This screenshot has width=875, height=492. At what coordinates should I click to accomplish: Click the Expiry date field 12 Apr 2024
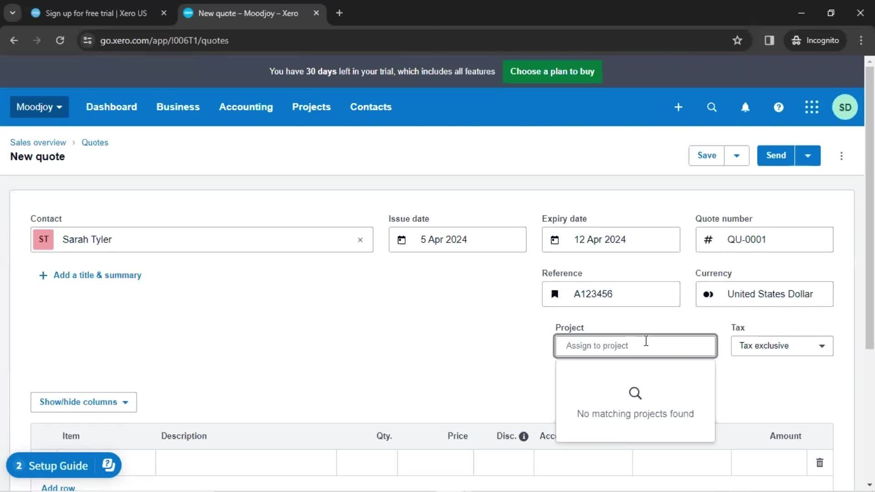coord(611,240)
